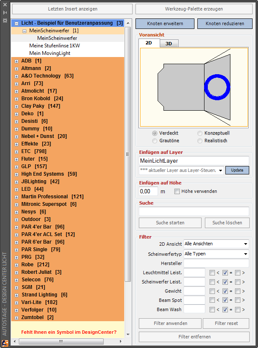Screen dimensions: 258x348
Task: Collapse the MeinScheinwerfer group node
Action: click(x=24, y=31)
